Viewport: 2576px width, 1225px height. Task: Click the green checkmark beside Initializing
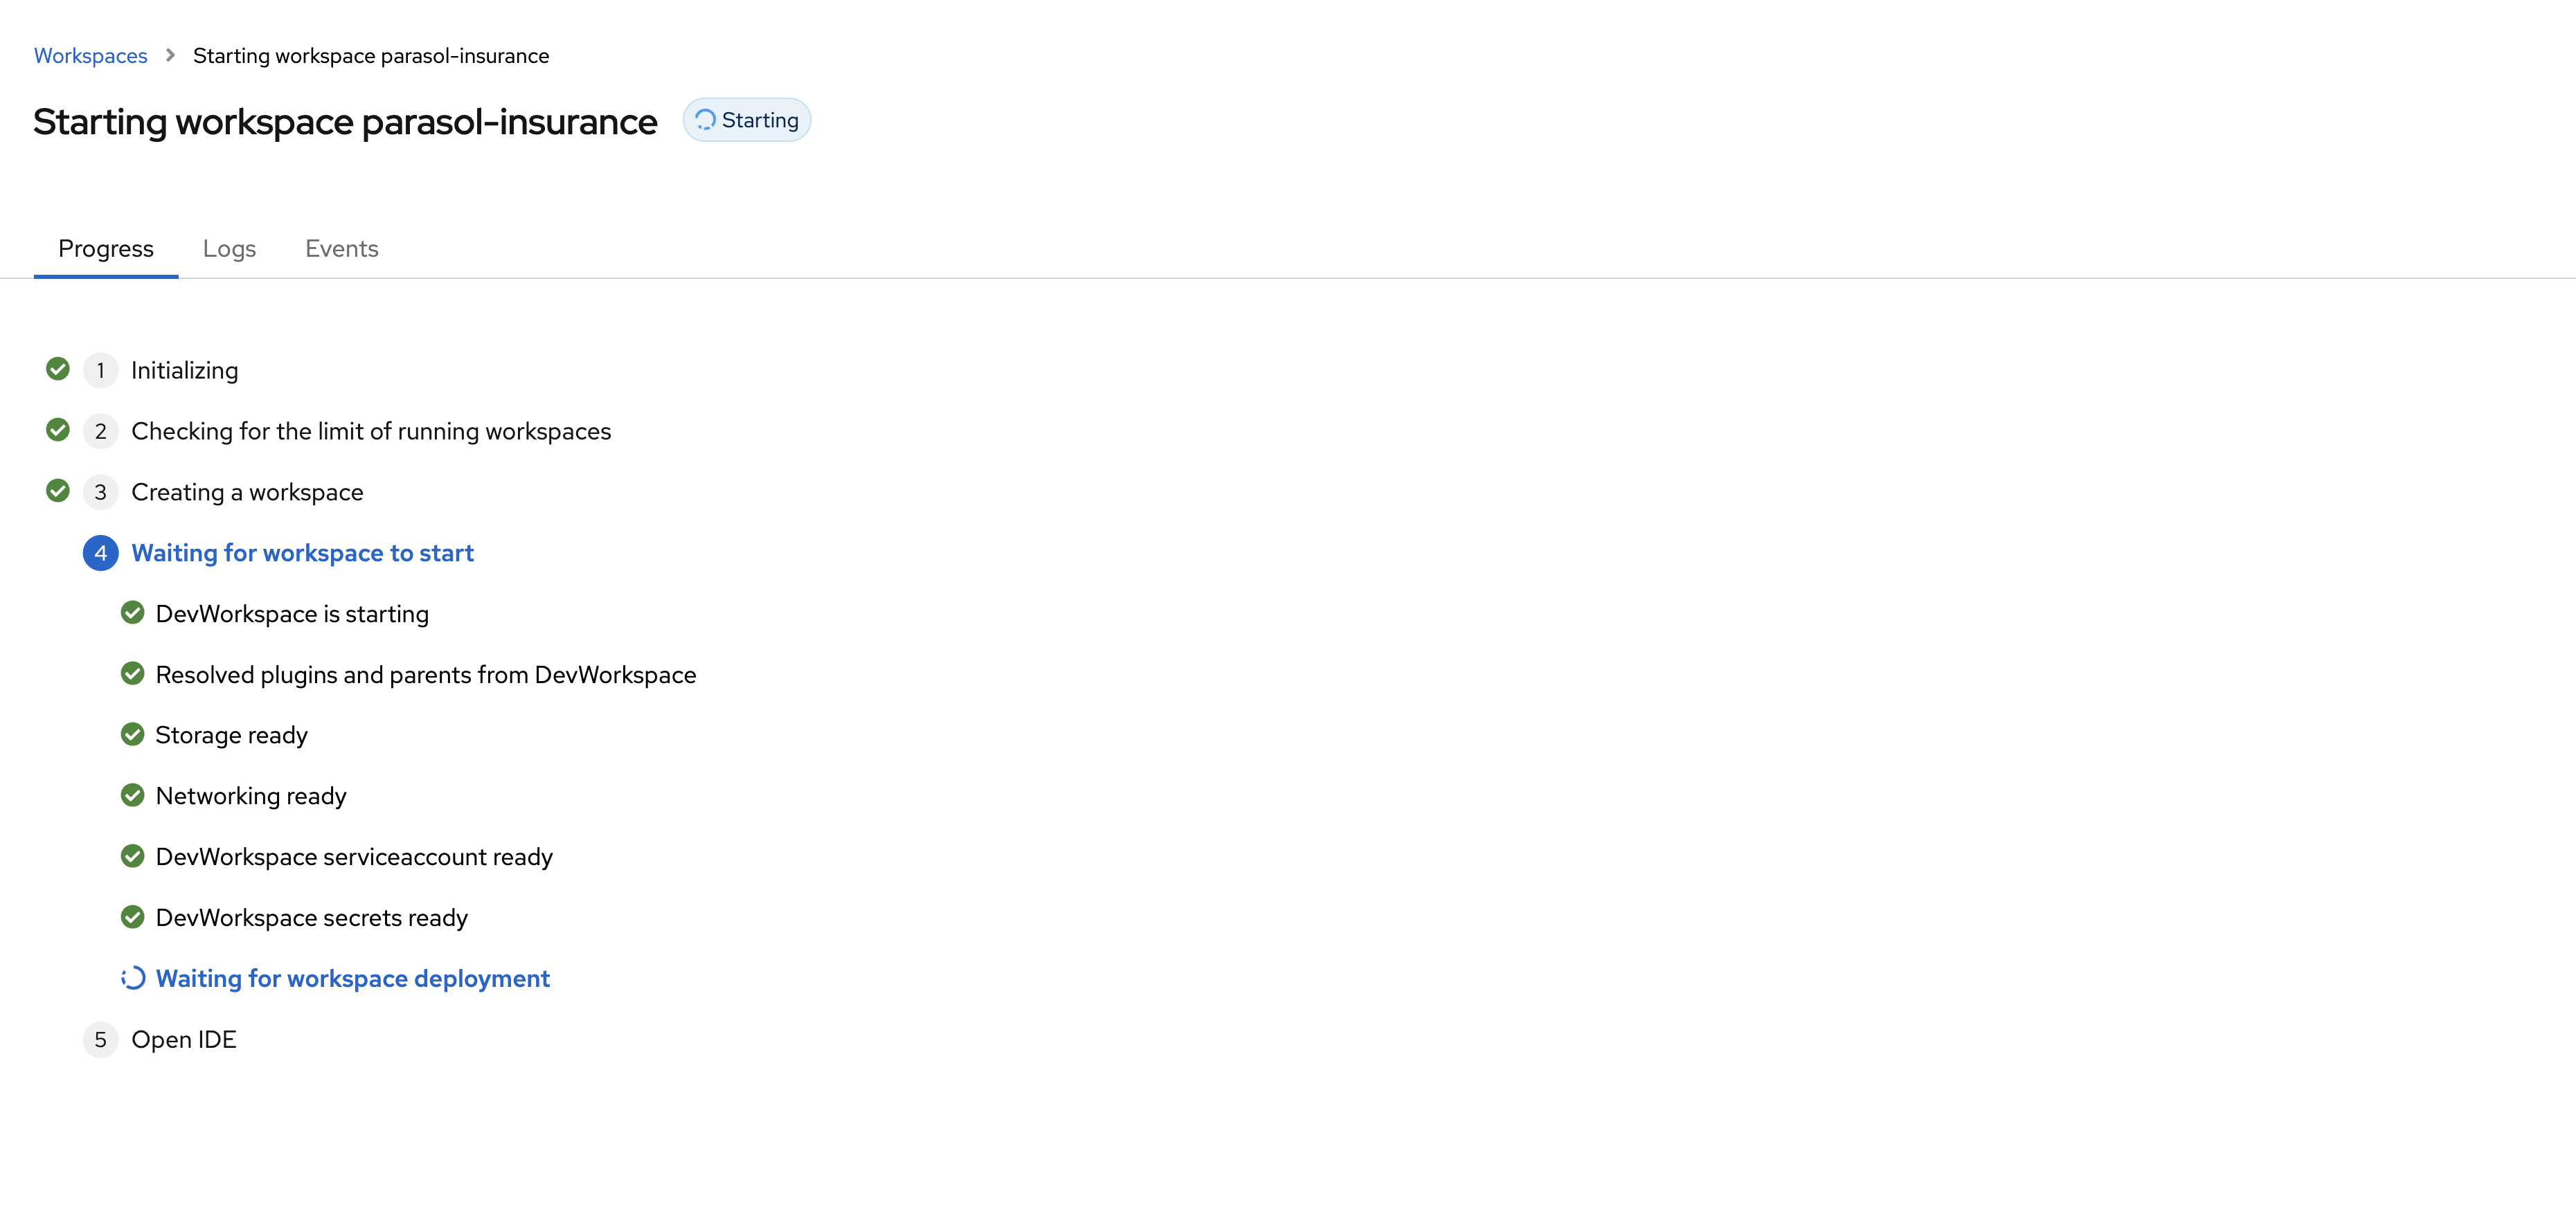[58, 370]
